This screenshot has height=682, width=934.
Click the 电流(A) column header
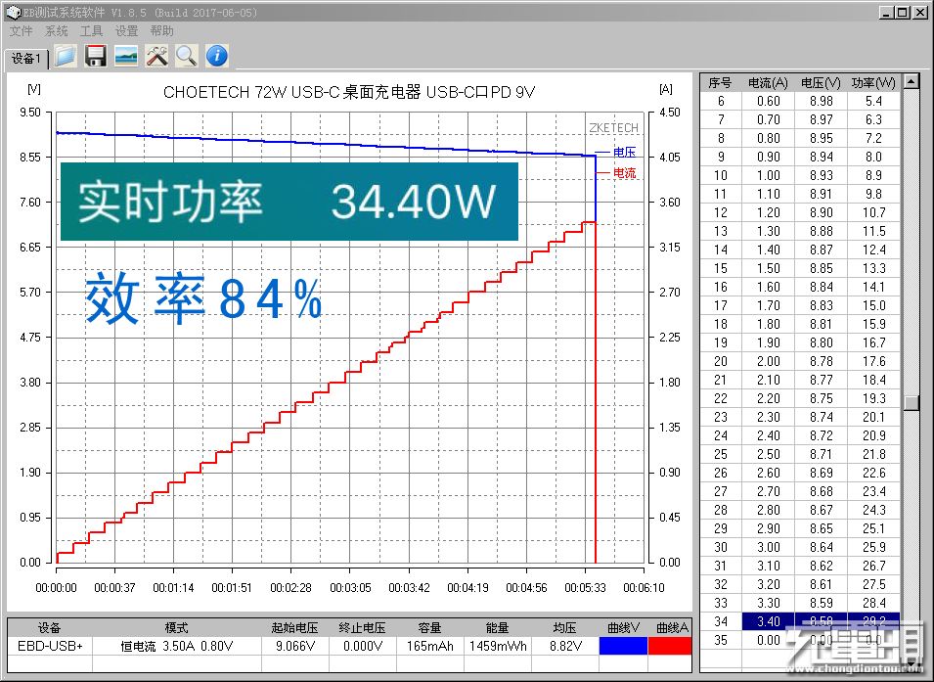point(768,83)
